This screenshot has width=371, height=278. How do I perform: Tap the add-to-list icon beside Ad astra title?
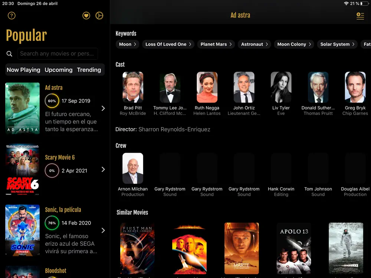coord(360,16)
